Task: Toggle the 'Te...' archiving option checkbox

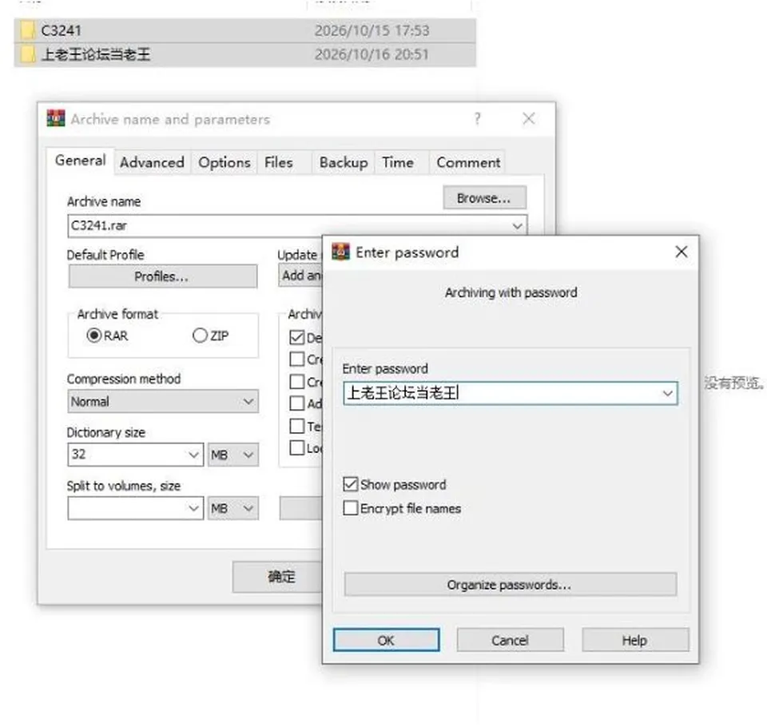Action: tap(297, 426)
